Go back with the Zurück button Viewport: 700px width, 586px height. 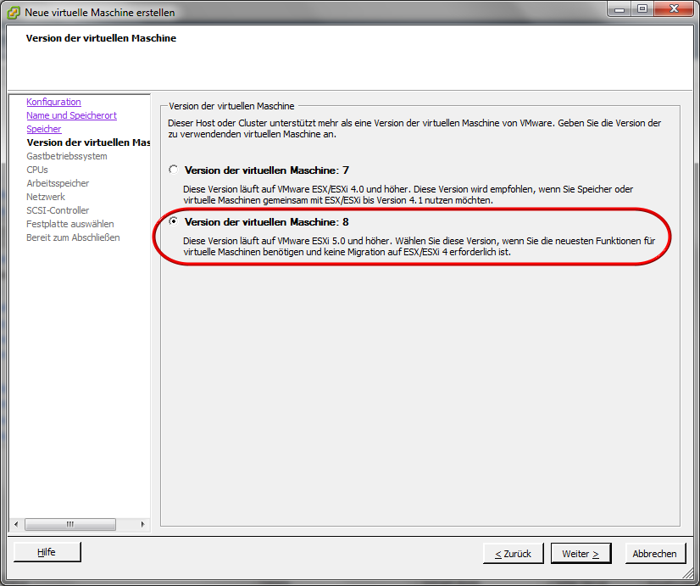point(513,553)
